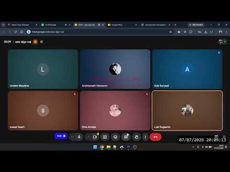
Task: Open video settings arrow beside the camera
Action: [x=88, y=137]
